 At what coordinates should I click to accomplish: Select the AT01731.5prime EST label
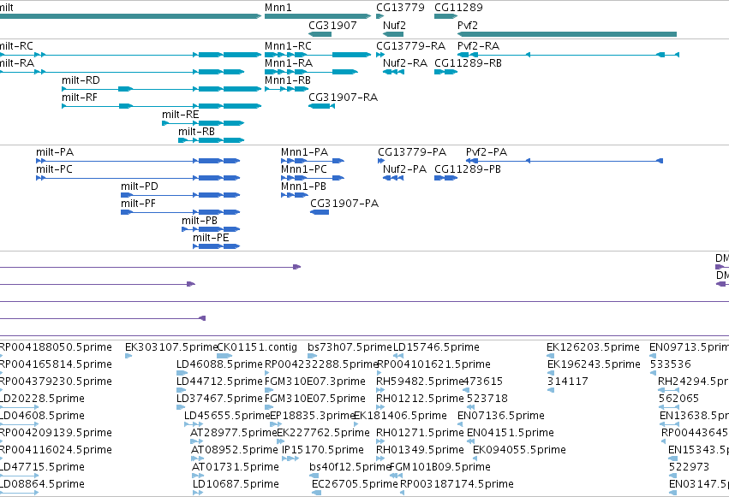tap(236, 467)
